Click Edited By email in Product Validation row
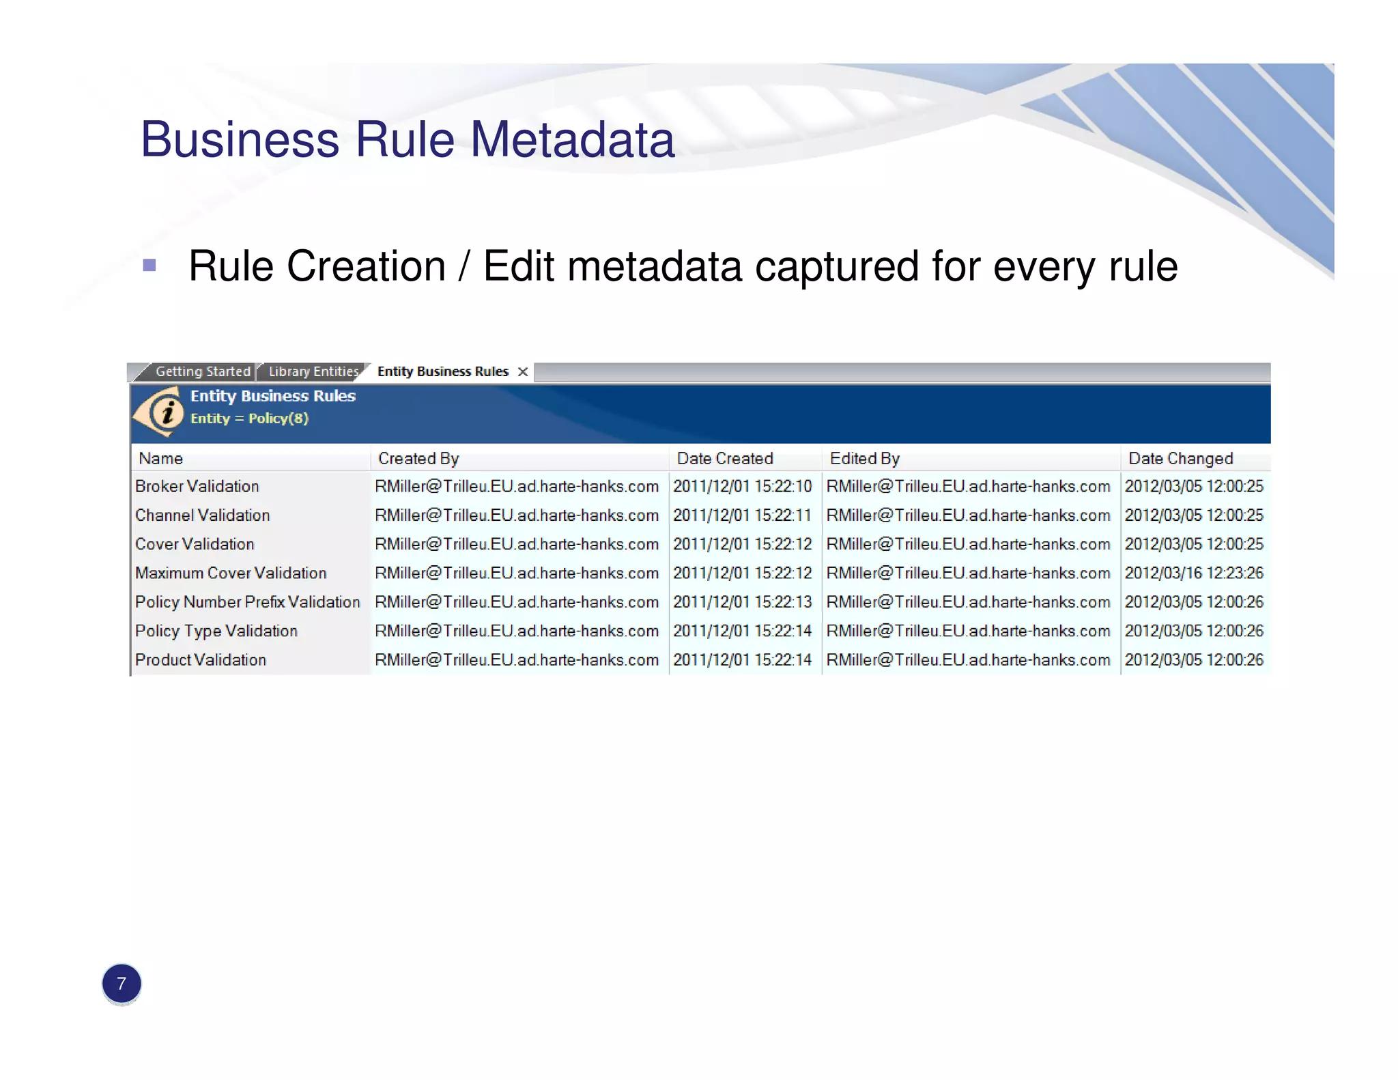 tap(969, 659)
